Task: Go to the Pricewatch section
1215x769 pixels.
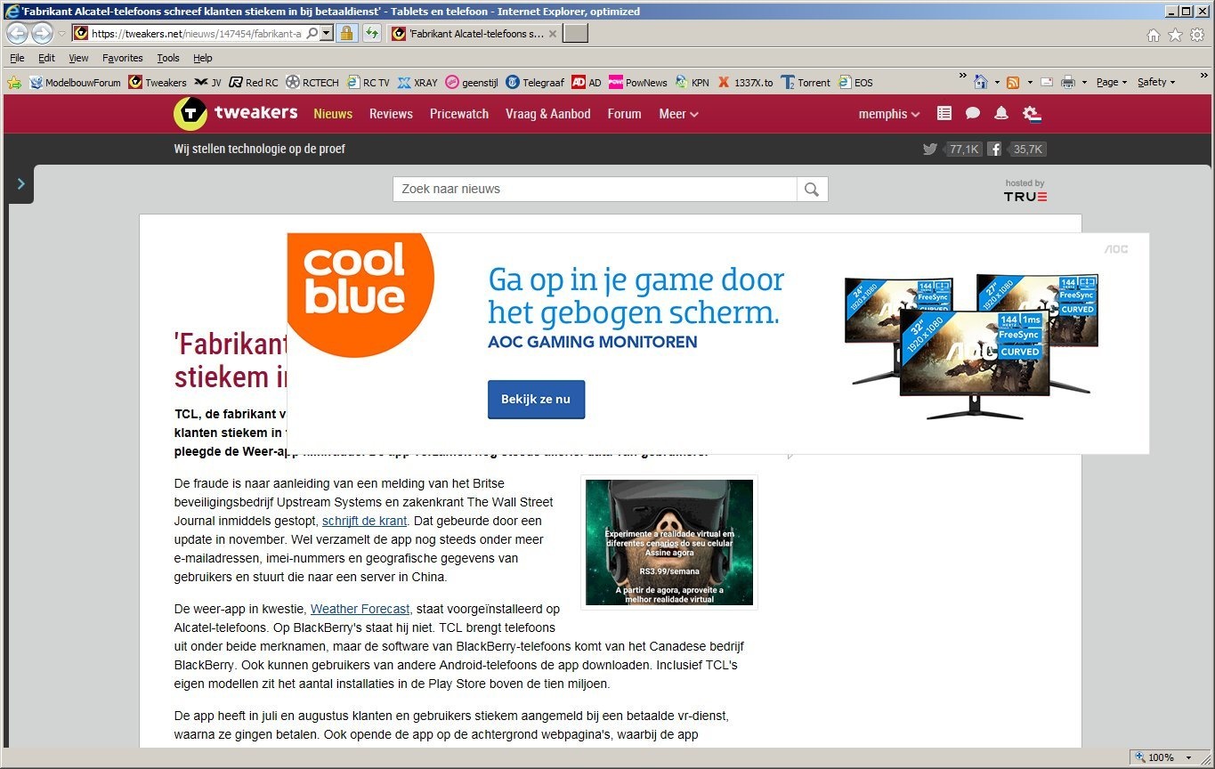Action: coord(459,114)
